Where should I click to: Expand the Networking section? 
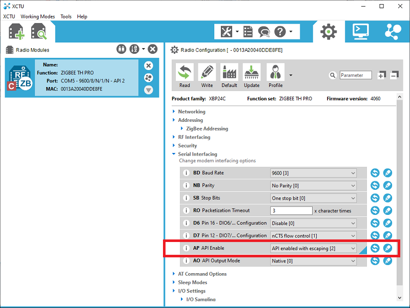[175, 112]
